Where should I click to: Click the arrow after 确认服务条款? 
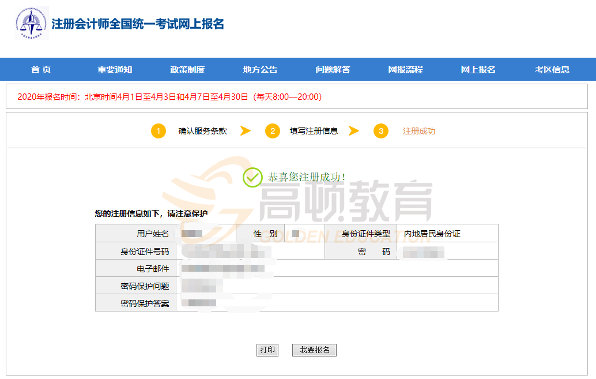coord(246,131)
